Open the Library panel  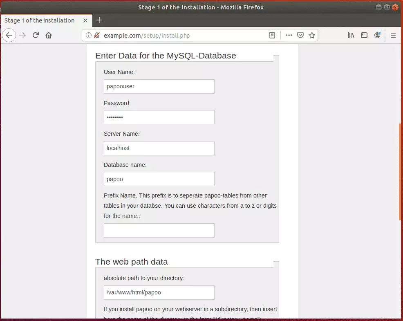click(x=351, y=35)
